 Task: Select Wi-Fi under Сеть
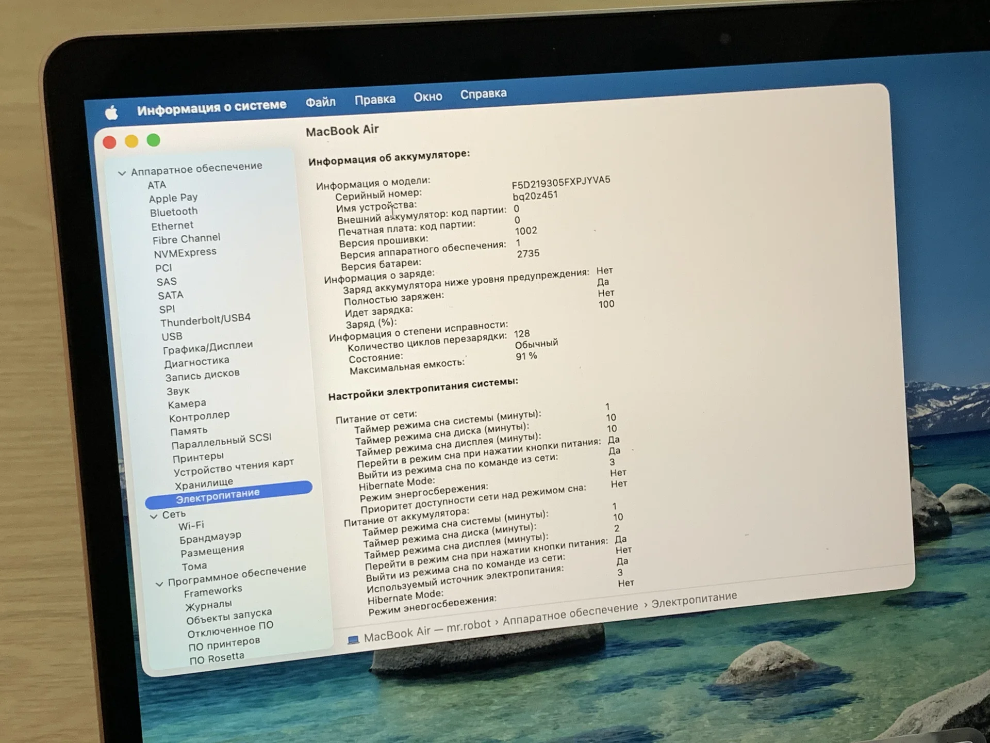click(x=191, y=526)
